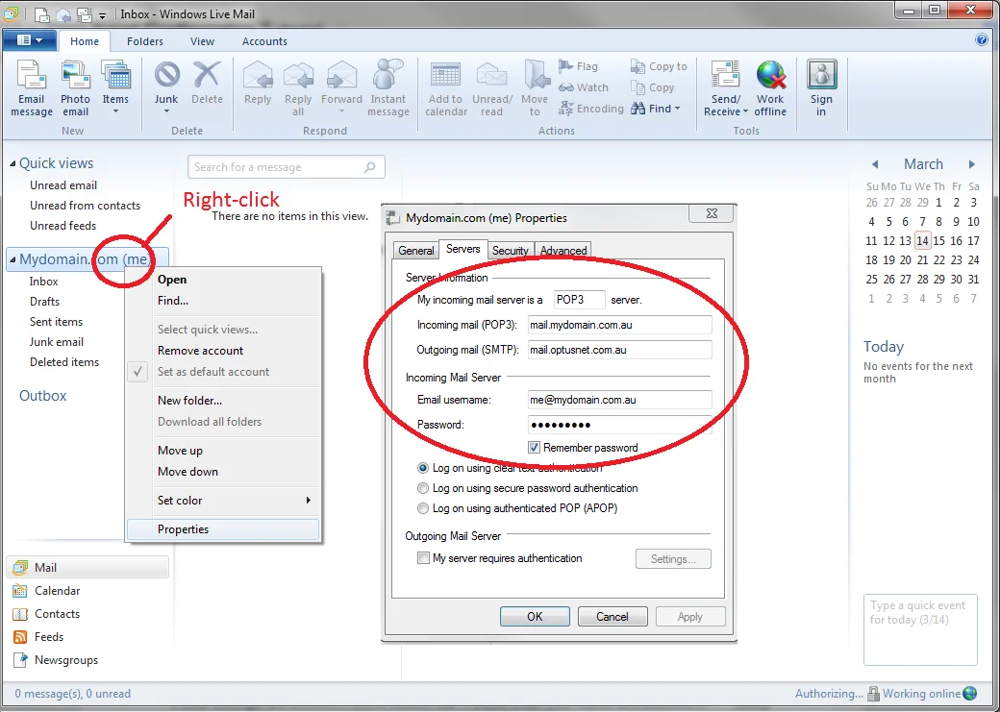Start an Instant message
This screenshot has width=1000, height=712.
tap(388, 89)
